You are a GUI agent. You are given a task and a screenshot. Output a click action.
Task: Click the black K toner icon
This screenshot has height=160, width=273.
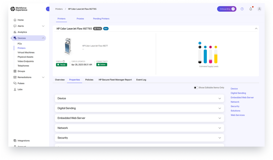pos(200,47)
